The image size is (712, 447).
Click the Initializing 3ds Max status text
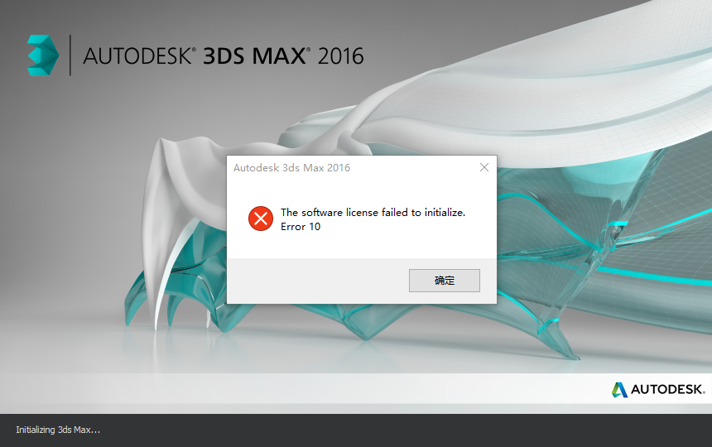58,430
